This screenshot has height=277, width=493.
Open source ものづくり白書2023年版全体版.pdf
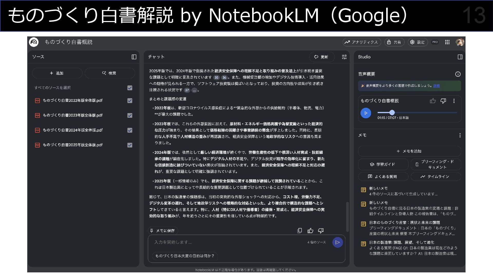pyautogui.click(x=72, y=115)
